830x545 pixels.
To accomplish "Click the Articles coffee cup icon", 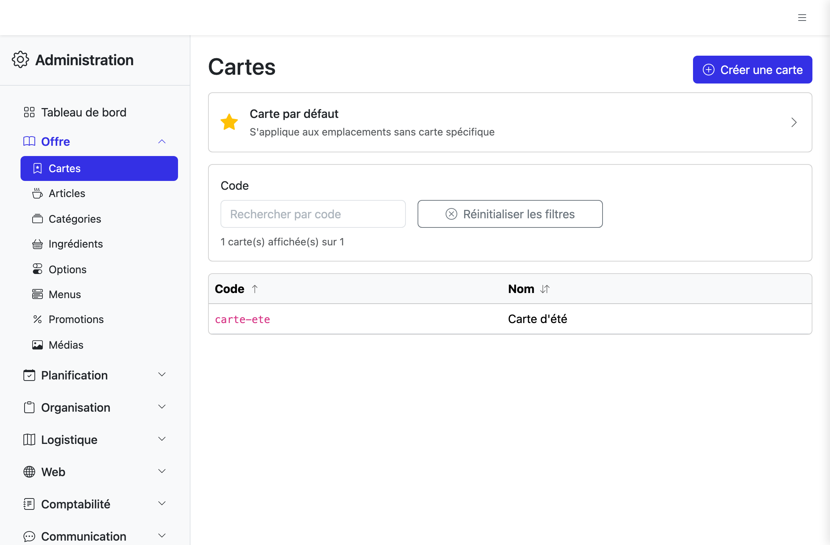I will pos(37,193).
